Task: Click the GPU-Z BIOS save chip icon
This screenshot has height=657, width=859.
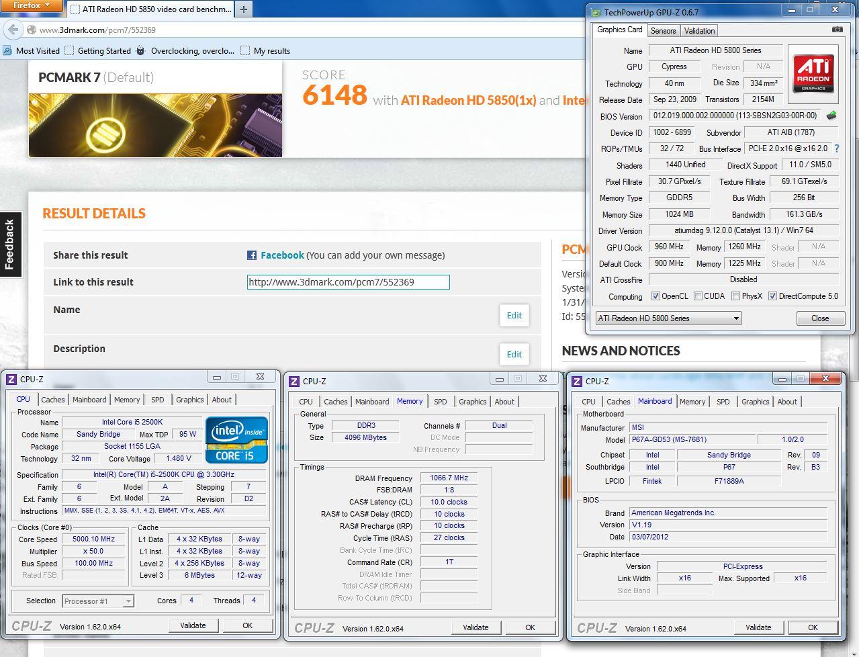Action: tap(831, 116)
